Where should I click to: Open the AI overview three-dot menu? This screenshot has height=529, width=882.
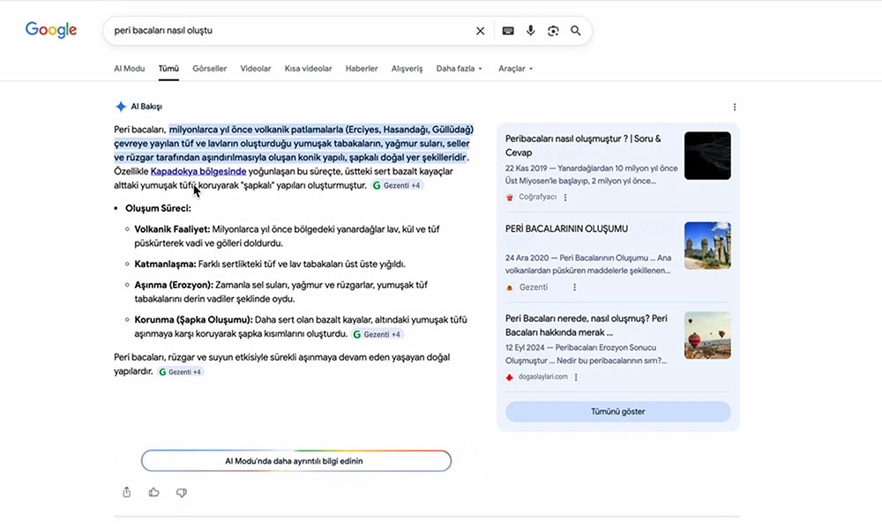(735, 106)
